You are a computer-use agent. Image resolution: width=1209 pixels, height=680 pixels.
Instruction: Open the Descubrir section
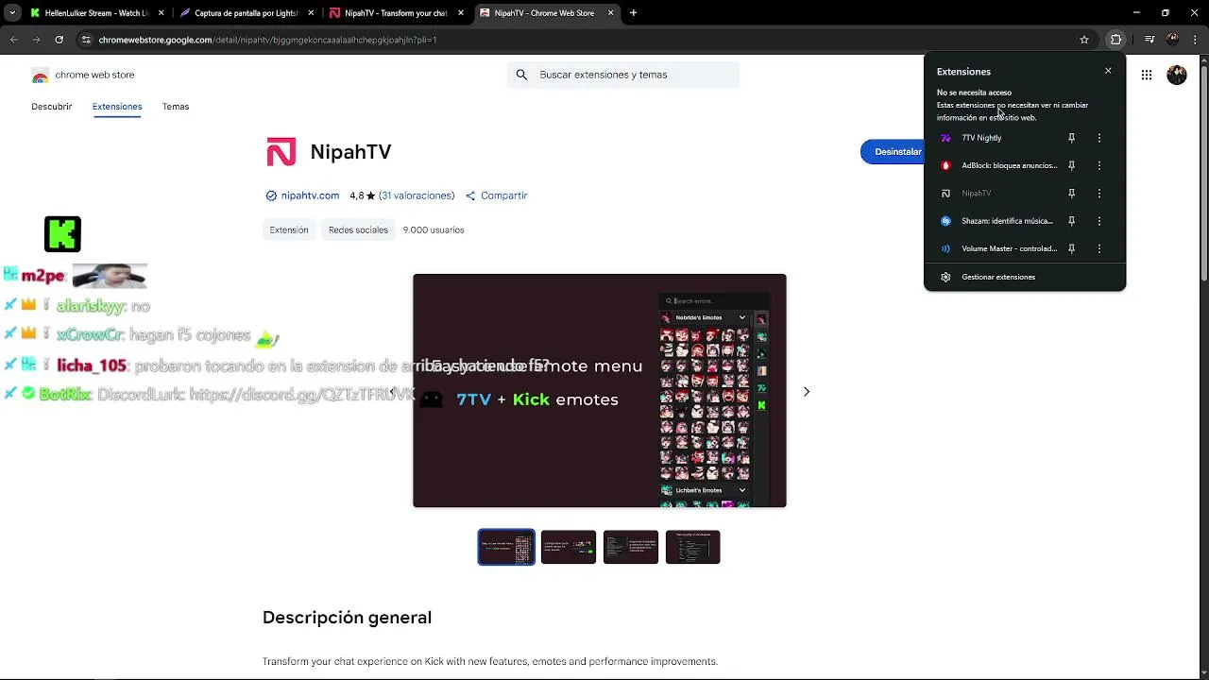pos(51,107)
